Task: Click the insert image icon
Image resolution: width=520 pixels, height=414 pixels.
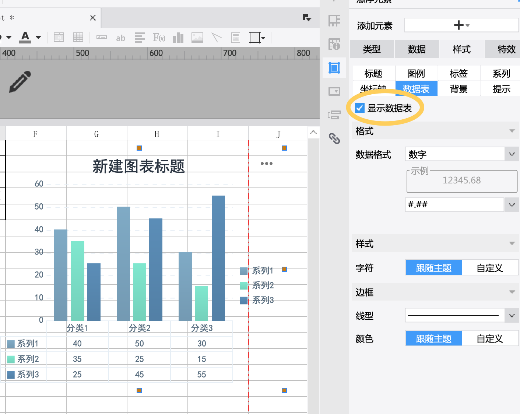Action: [x=197, y=38]
